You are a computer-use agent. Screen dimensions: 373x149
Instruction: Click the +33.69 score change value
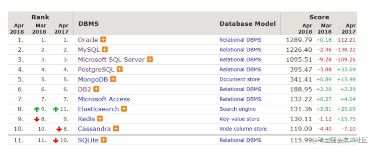tap(347, 69)
